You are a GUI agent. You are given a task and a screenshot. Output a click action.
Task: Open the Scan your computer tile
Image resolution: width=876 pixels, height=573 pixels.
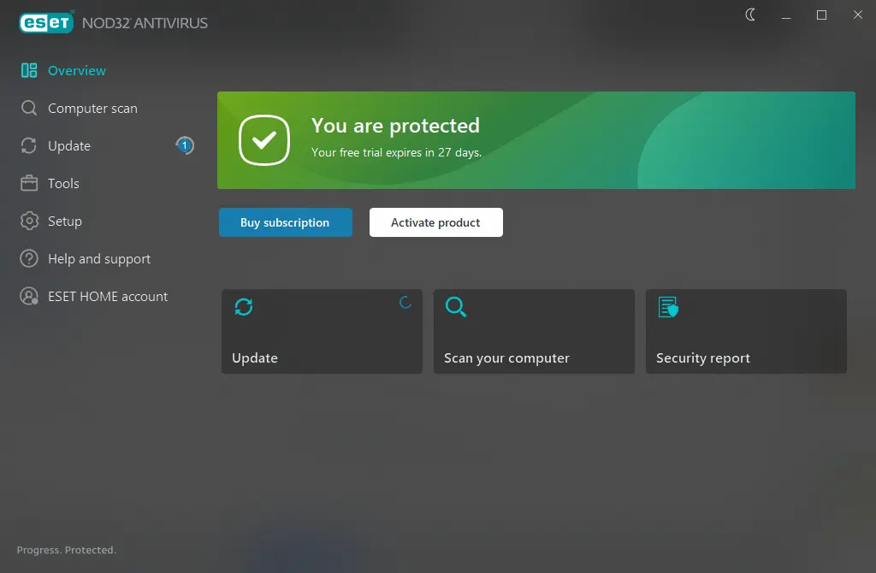pyautogui.click(x=534, y=331)
